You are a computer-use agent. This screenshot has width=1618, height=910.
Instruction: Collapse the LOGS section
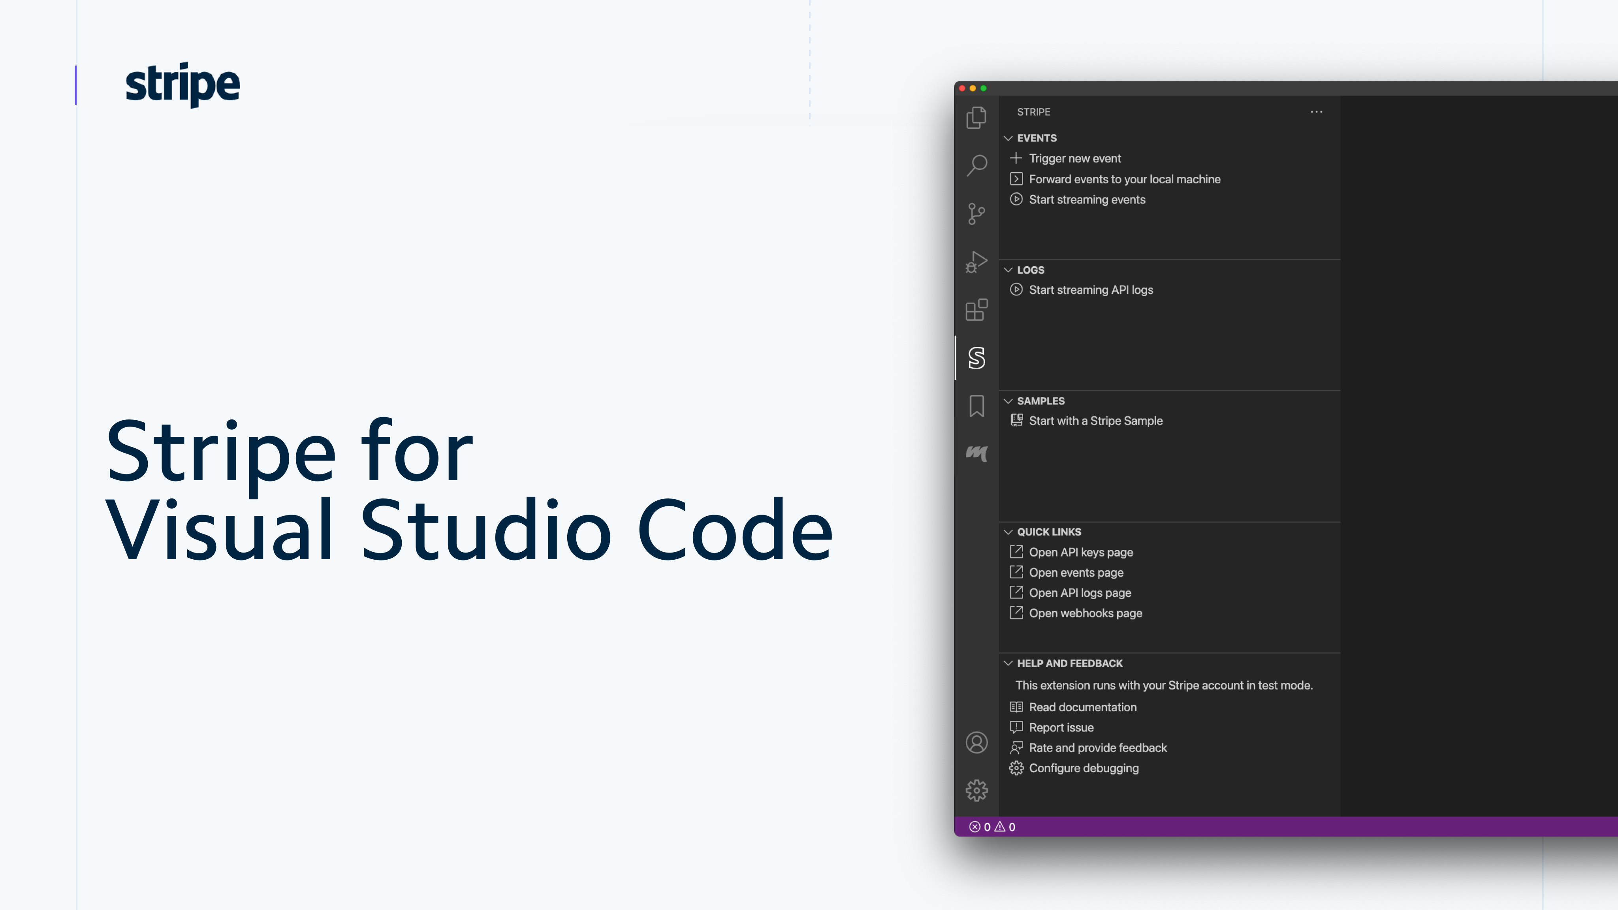pos(1030,270)
